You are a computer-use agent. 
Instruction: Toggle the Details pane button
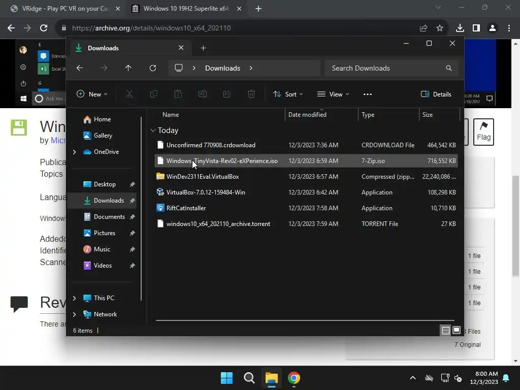pos(436,94)
